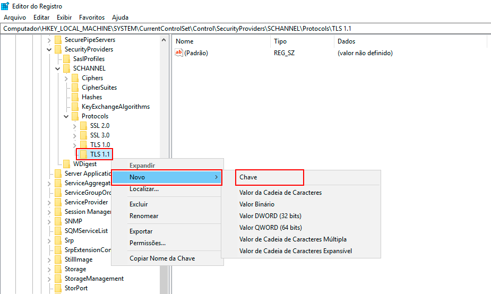
Task: Collapse the SCHANNEL tree node
Action: pyautogui.click(x=58, y=68)
